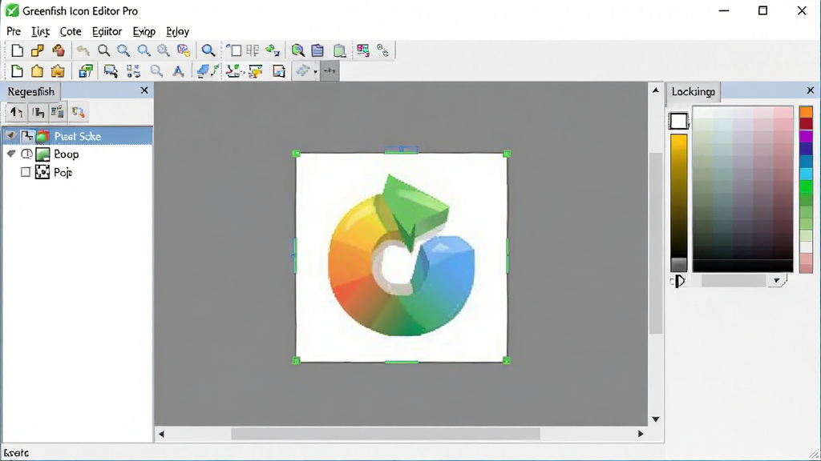The height and width of the screenshot is (461, 821).
Task: Open the Pre menu
Action: 14,31
